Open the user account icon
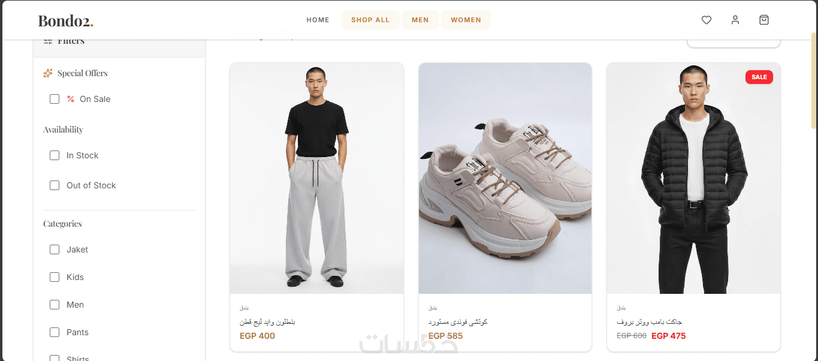The image size is (818, 361). [x=735, y=20]
